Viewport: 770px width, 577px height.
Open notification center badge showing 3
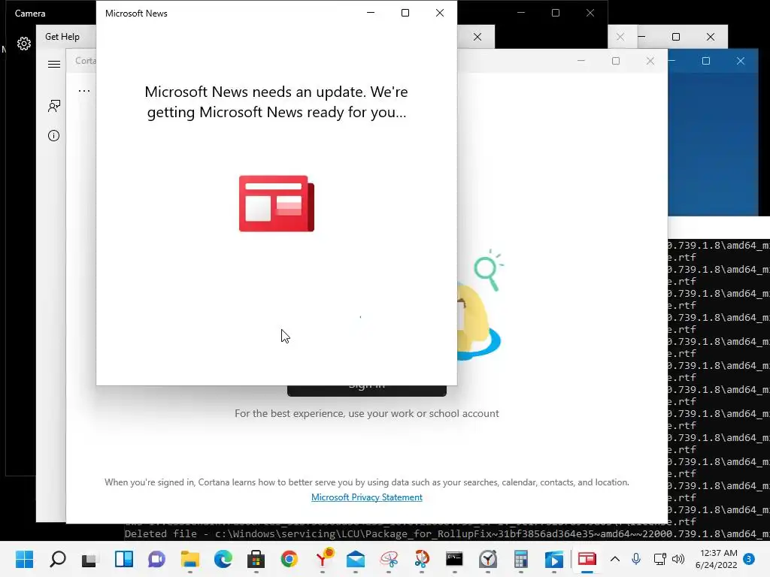(749, 559)
